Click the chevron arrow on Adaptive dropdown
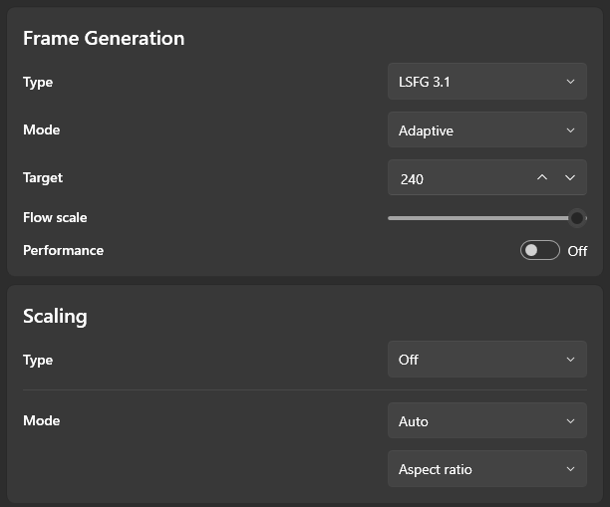 point(570,130)
